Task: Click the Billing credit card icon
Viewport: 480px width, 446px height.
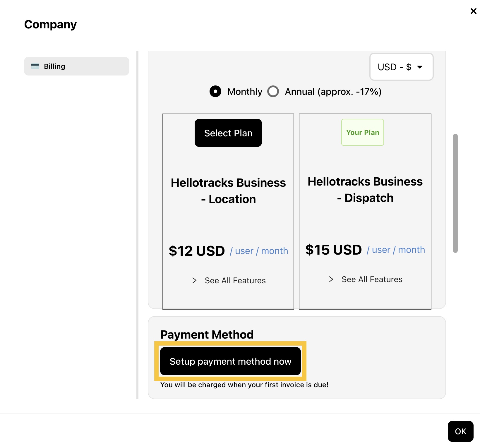Action: [35, 66]
